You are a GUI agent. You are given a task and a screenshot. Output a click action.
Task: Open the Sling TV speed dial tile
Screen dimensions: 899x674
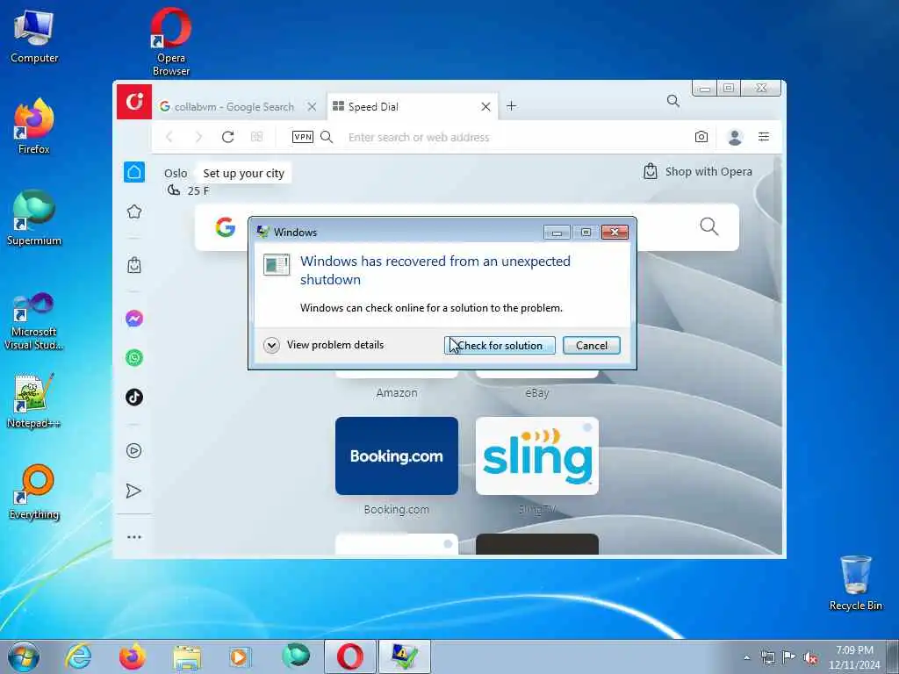coord(537,455)
